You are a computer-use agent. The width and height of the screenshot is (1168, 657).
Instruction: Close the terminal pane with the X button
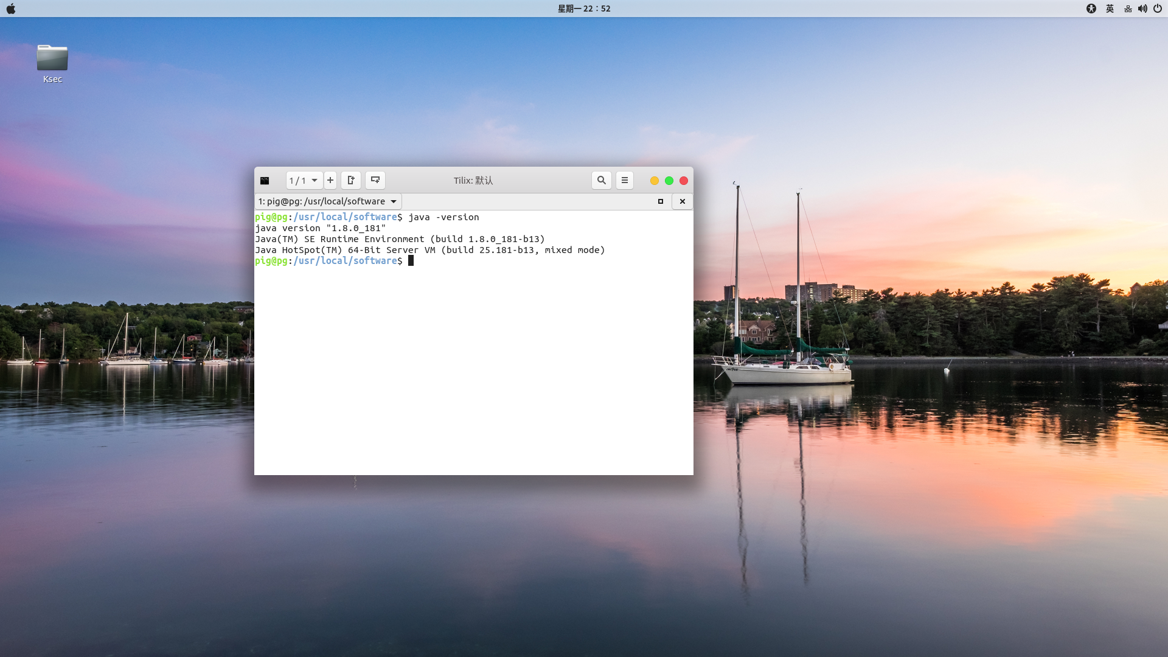tap(683, 201)
